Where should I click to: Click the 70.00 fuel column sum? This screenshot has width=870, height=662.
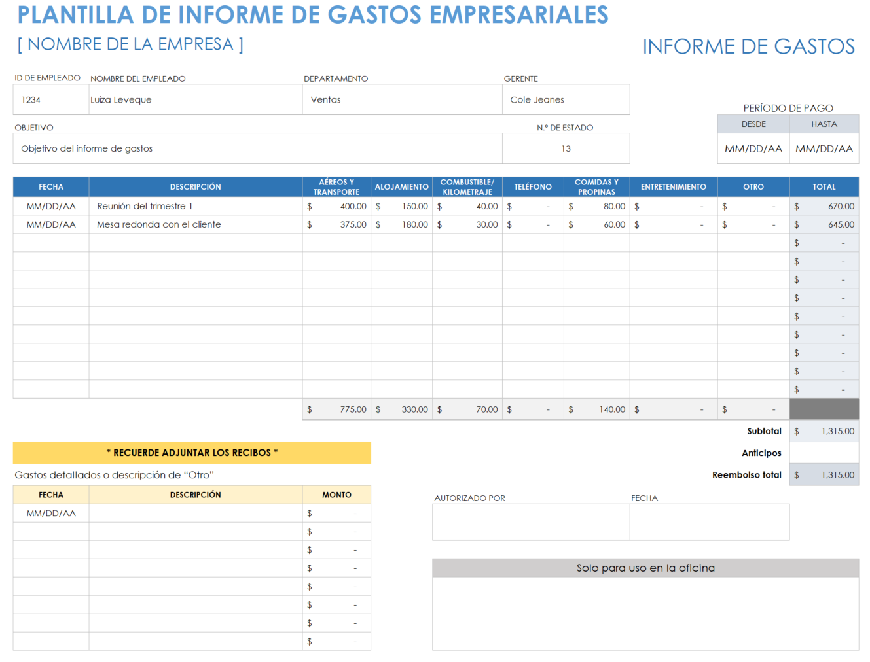point(467,409)
